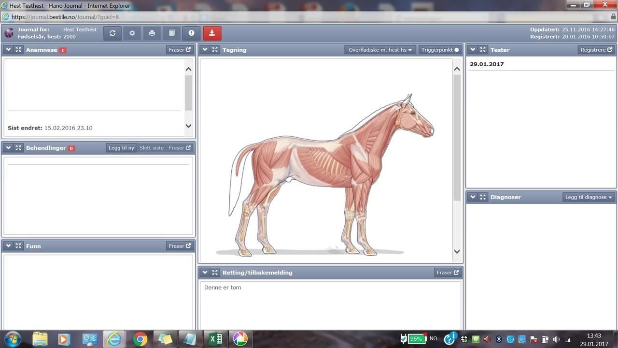Maximize the Retting/tilbakemelding panel
The height and width of the screenshot is (348, 618).
click(x=215, y=273)
